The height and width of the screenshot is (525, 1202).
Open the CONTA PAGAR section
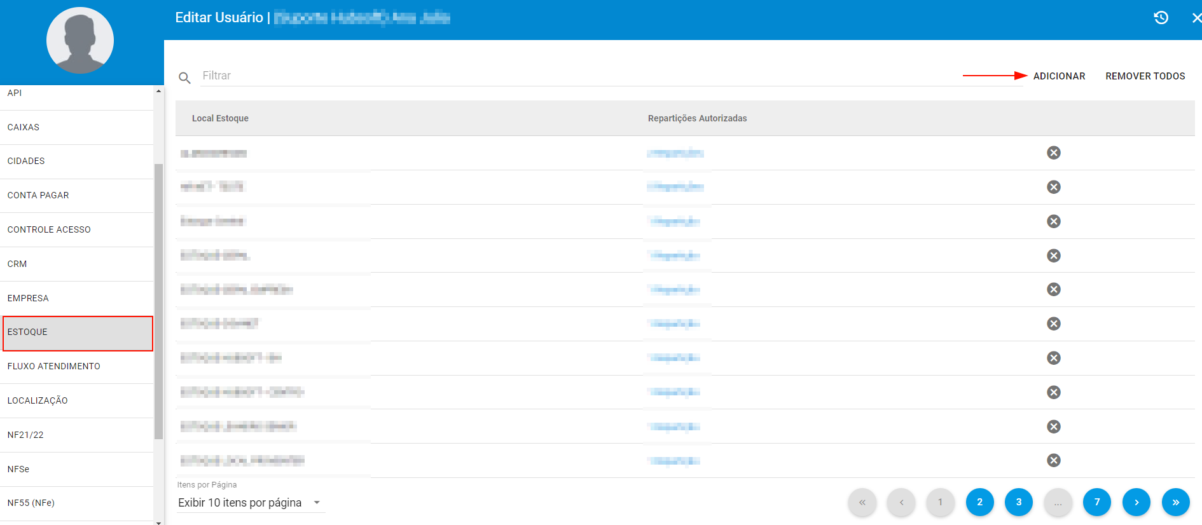tap(77, 196)
